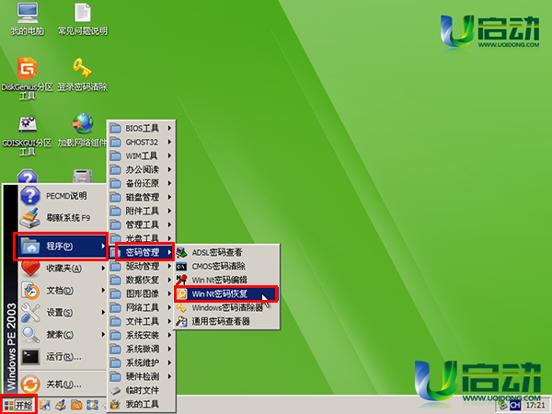
Task: Open the 临时文件 menu entry
Action: point(141,390)
